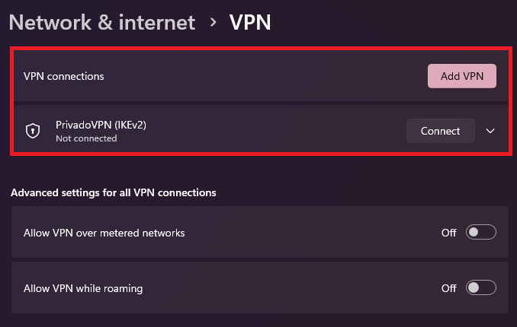Image resolution: width=517 pixels, height=327 pixels.
Task: Go back to Network & internet
Action: [102, 23]
